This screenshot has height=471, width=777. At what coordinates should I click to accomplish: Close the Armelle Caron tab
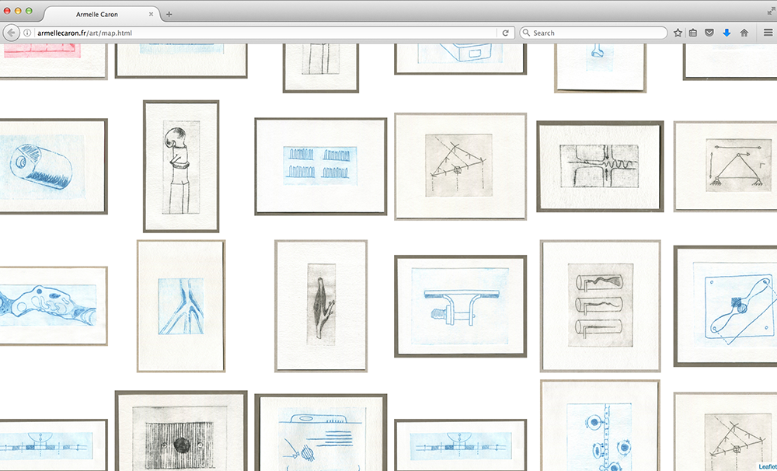click(152, 14)
